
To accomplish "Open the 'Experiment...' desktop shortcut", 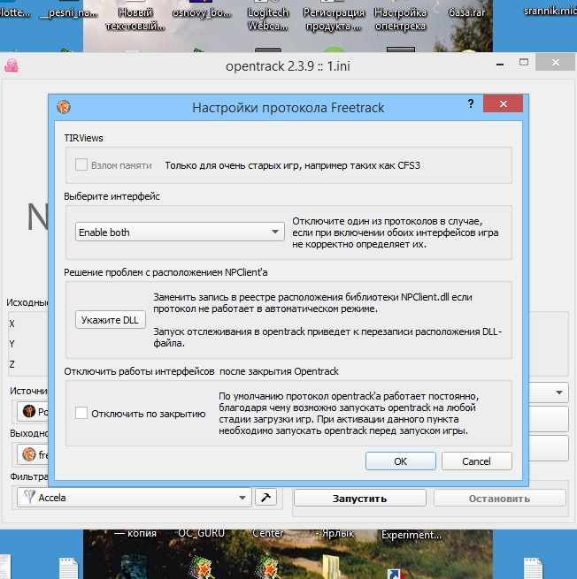I will tap(411, 534).
